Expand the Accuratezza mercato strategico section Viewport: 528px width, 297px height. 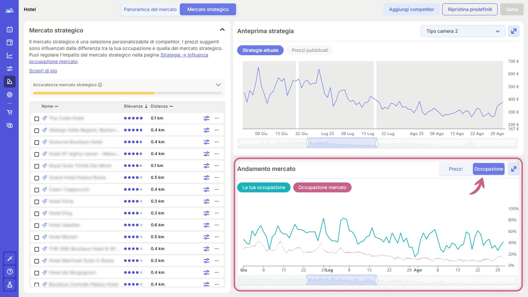[218, 85]
